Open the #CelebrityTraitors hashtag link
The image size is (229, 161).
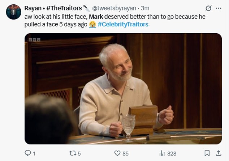[123, 24]
